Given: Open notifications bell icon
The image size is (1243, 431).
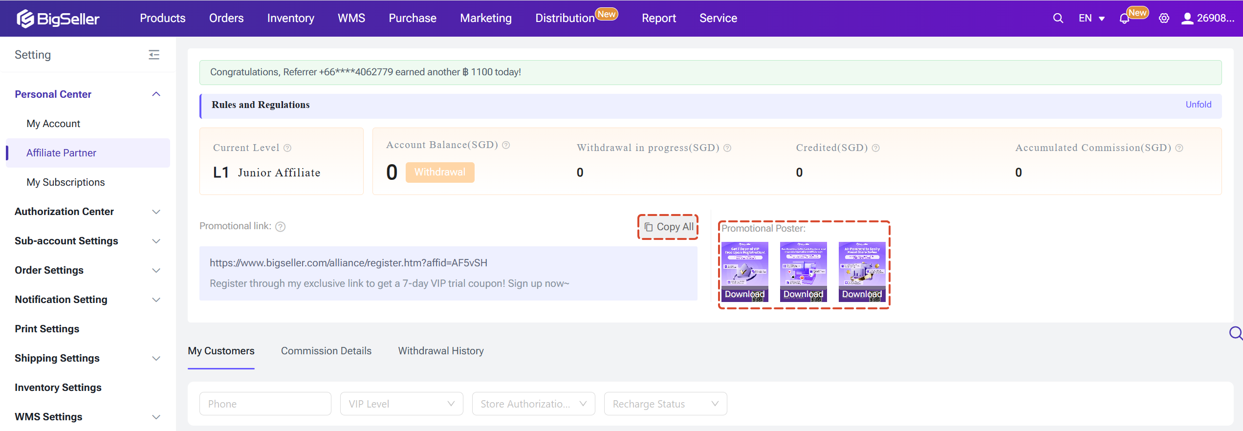Looking at the screenshot, I should [x=1124, y=19].
